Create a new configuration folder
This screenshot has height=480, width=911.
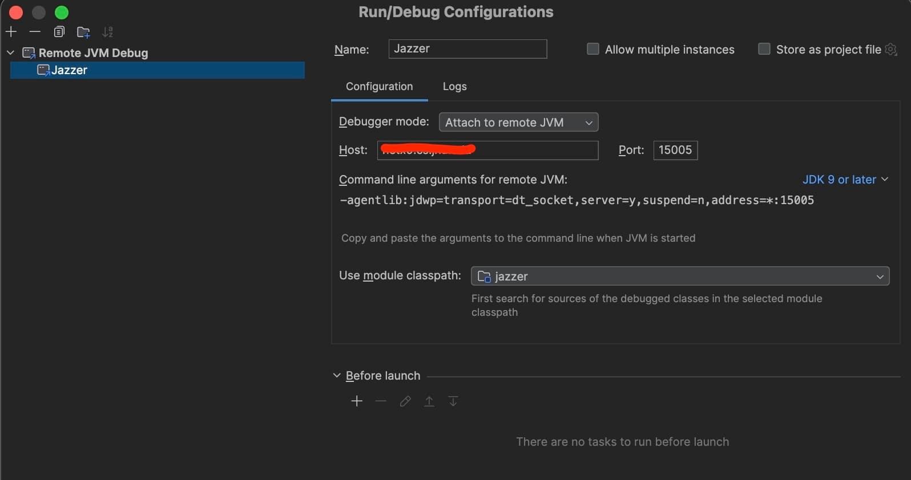[83, 32]
